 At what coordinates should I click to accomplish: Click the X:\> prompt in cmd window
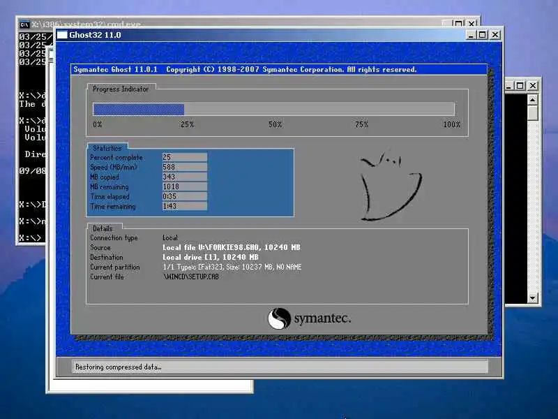(x=30, y=237)
